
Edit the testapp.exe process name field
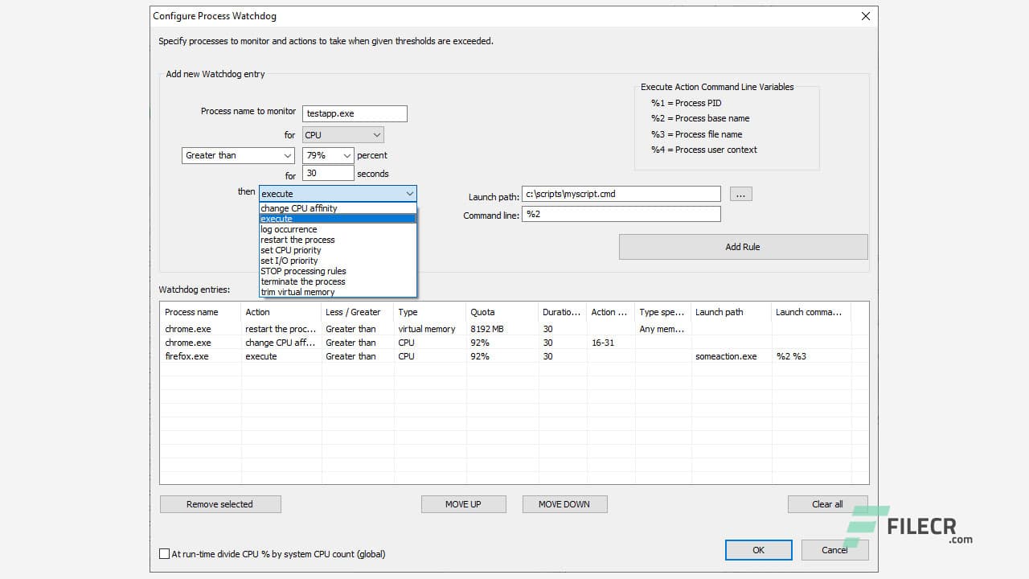[355, 113]
